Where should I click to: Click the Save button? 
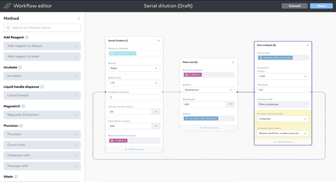pos(321,6)
